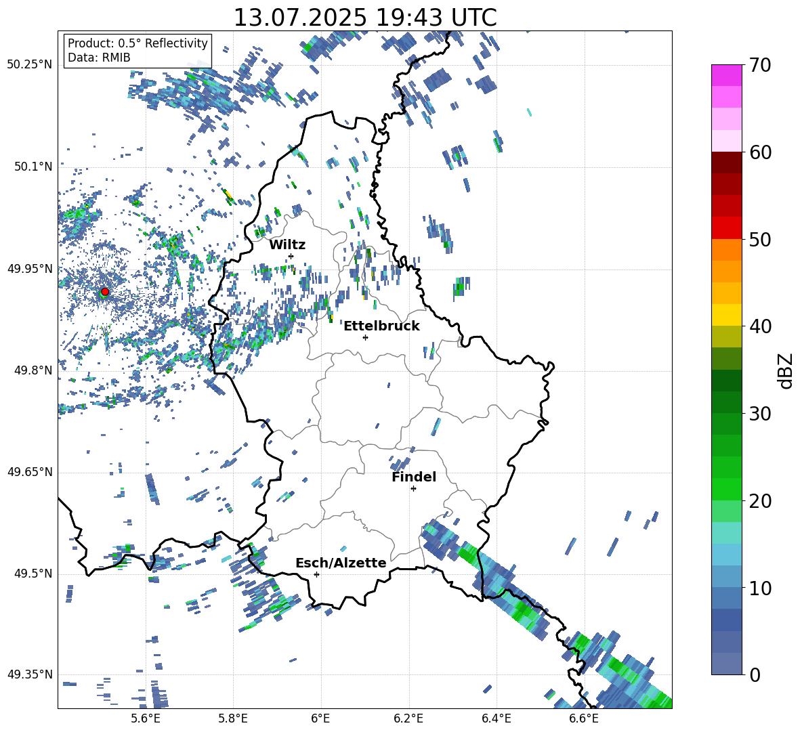Click the 0 tick on the colorbar
The image size is (802, 732).
[755, 675]
